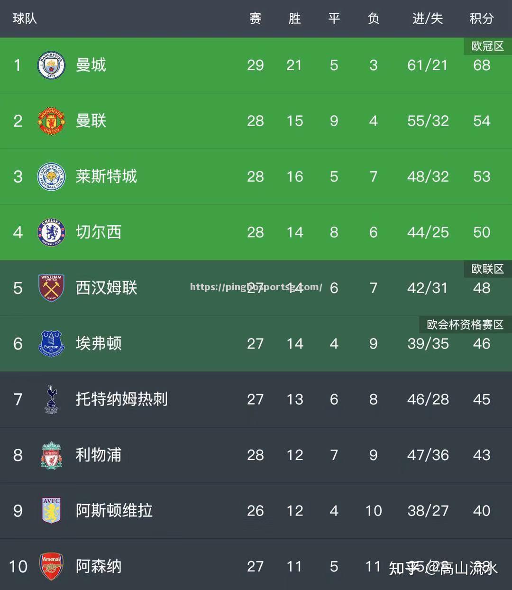The image size is (512, 590).
Task: Click the 欧冠区 zone label
Action: pyautogui.click(x=487, y=46)
